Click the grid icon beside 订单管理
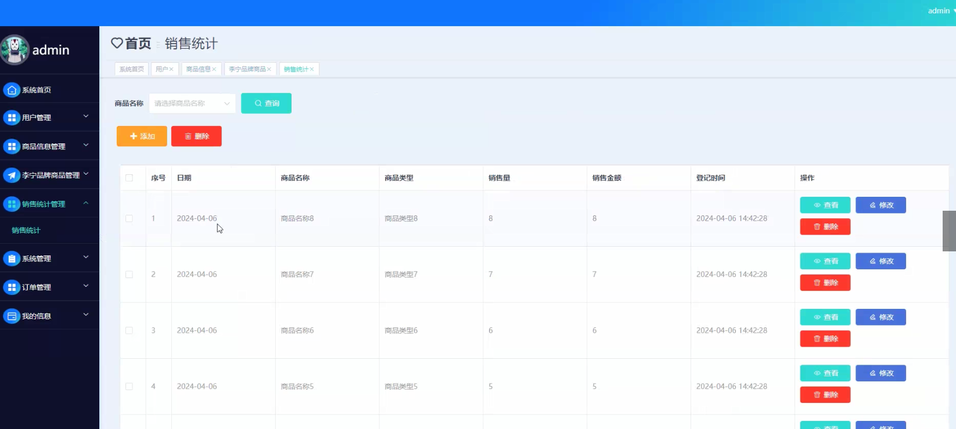 pos(12,287)
